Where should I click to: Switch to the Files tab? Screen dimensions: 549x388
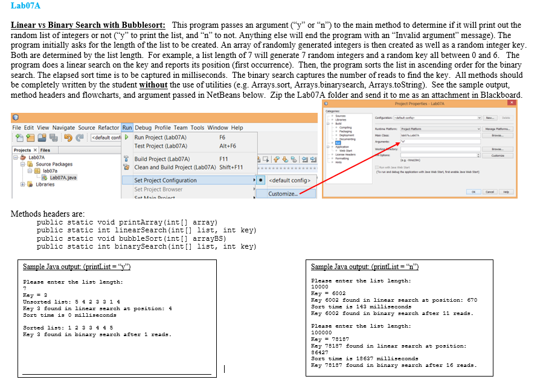click(44, 150)
